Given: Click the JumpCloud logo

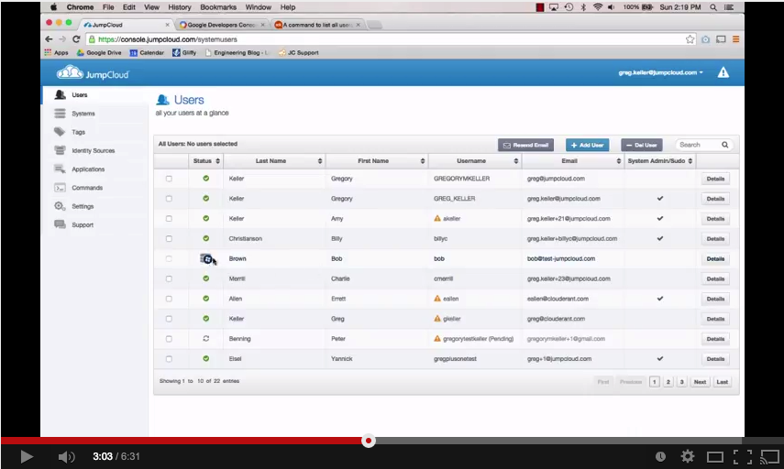Looking at the screenshot, I should 93,73.
